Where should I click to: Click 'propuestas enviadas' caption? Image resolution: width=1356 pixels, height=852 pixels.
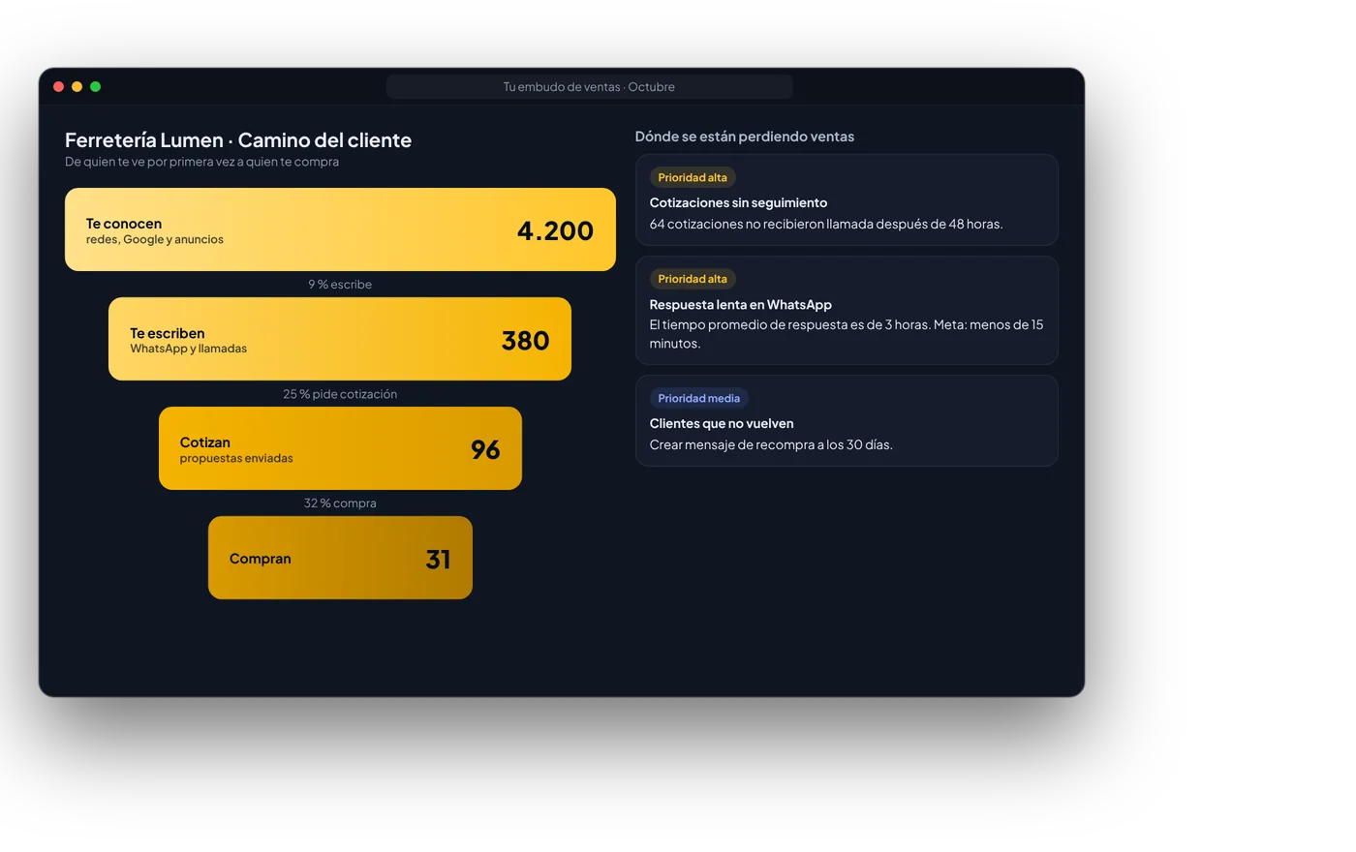(236, 459)
